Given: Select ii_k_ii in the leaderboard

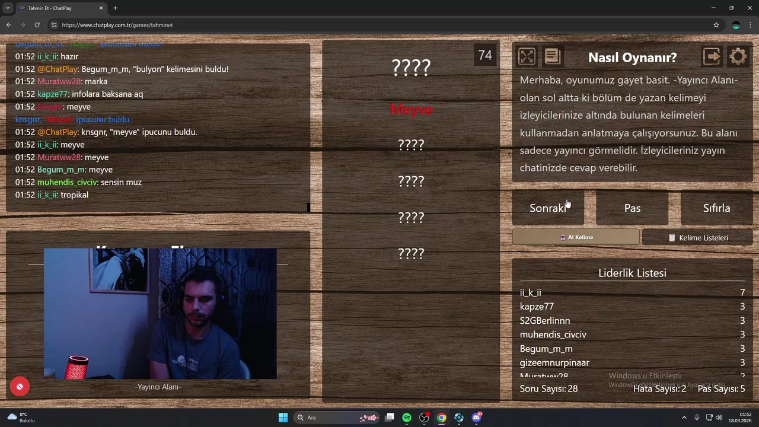Looking at the screenshot, I should [632, 292].
